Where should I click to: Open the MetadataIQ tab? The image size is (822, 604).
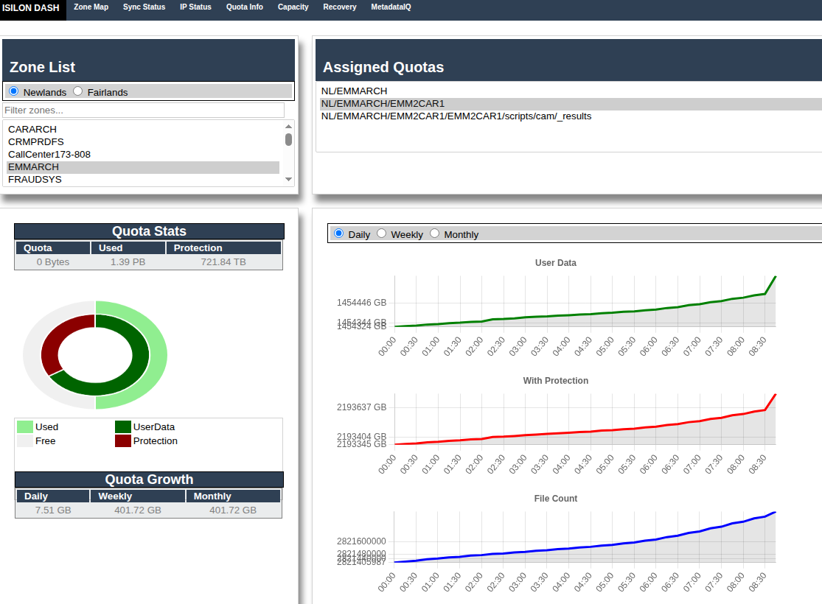click(391, 7)
